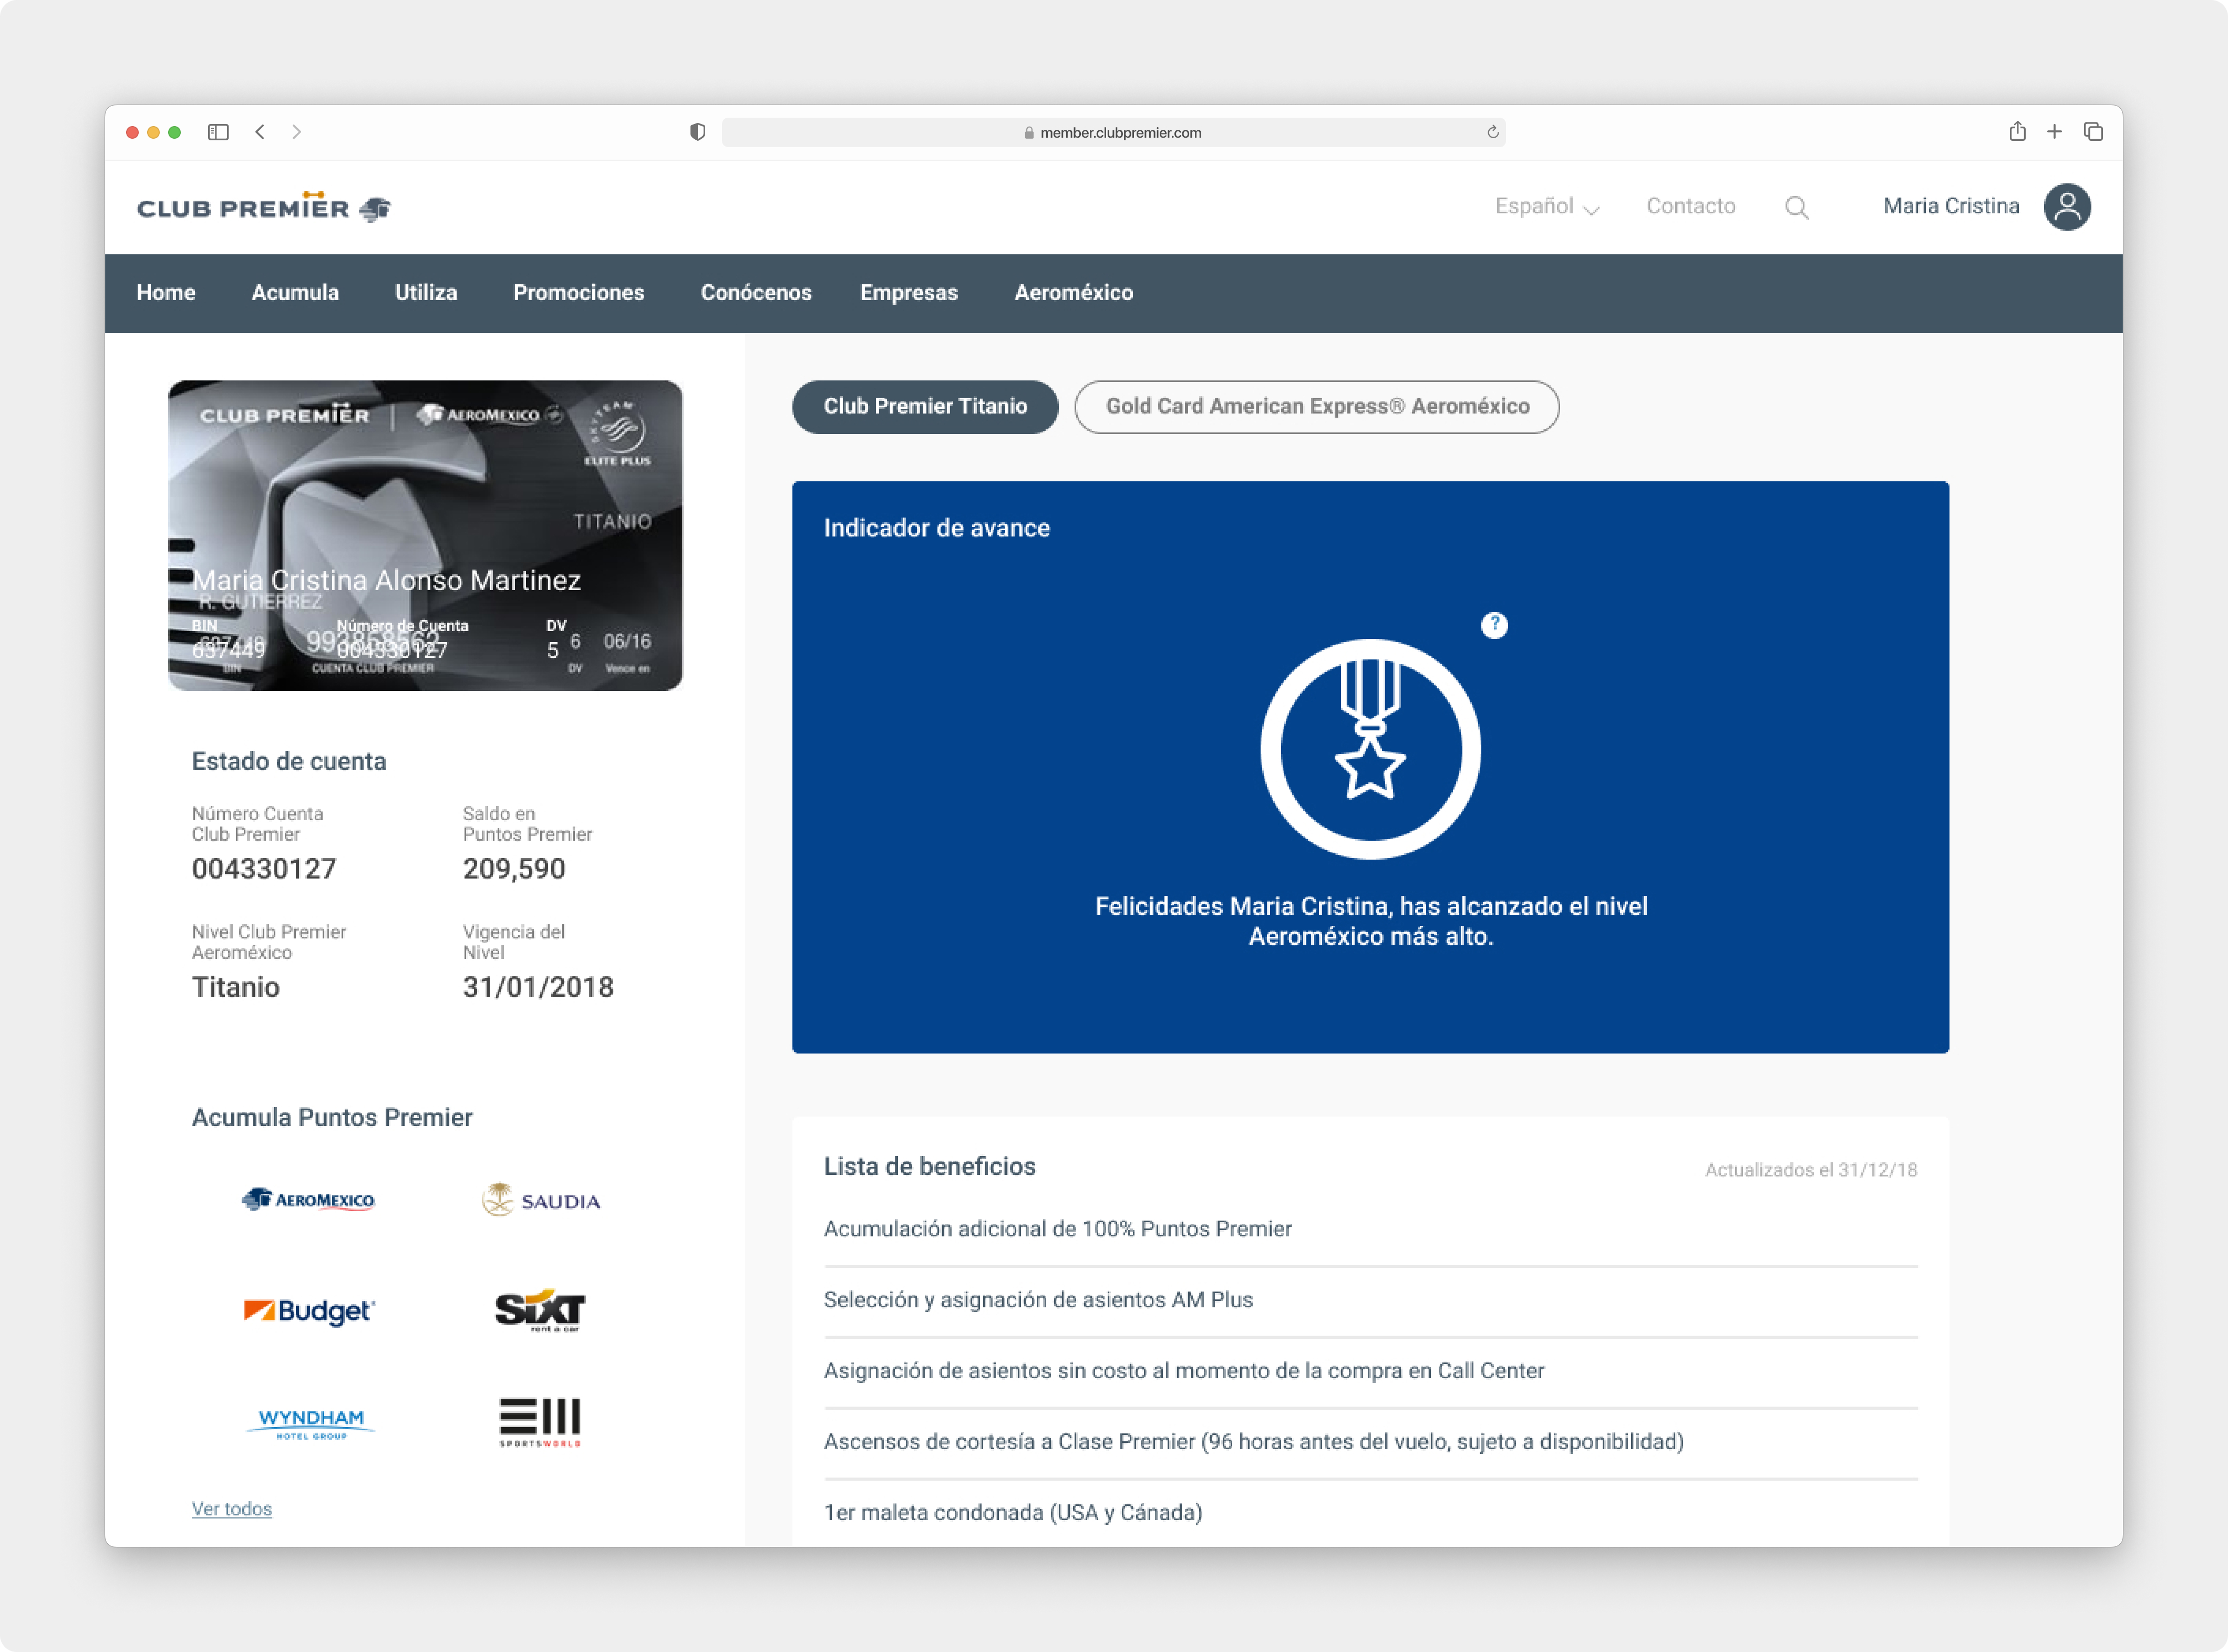Click the Estado de cuenta heading

(x=289, y=761)
